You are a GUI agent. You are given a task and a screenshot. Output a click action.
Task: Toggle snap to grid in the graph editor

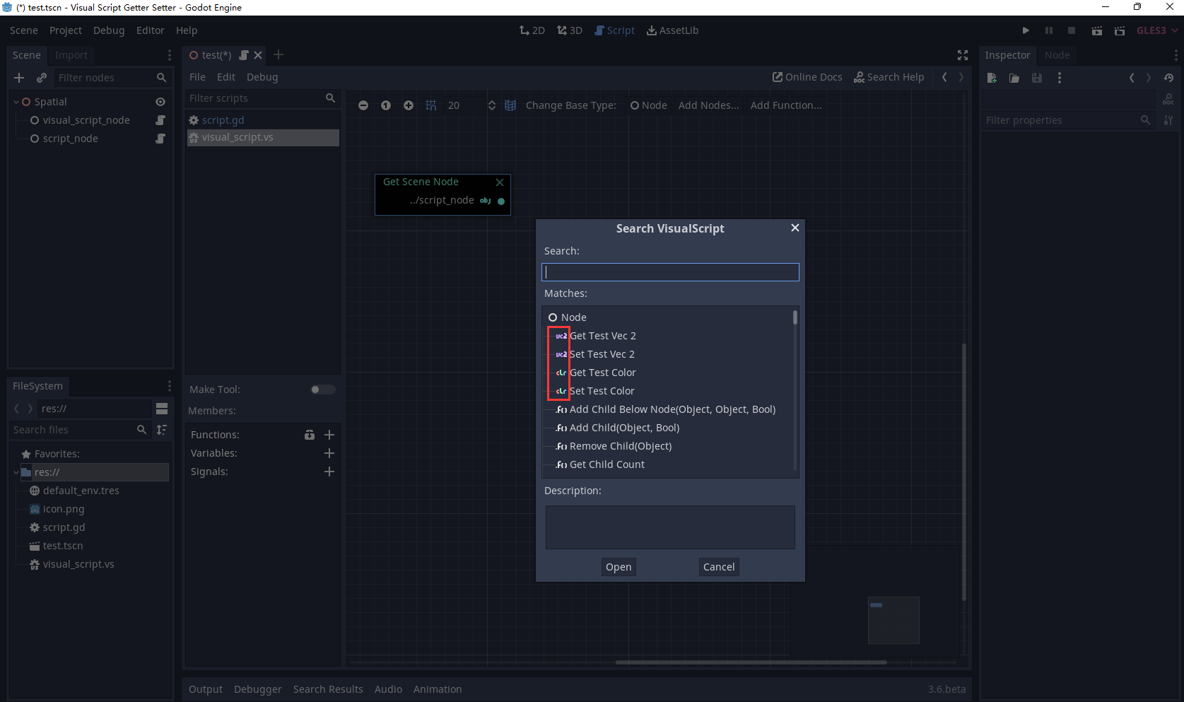tap(431, 105)
